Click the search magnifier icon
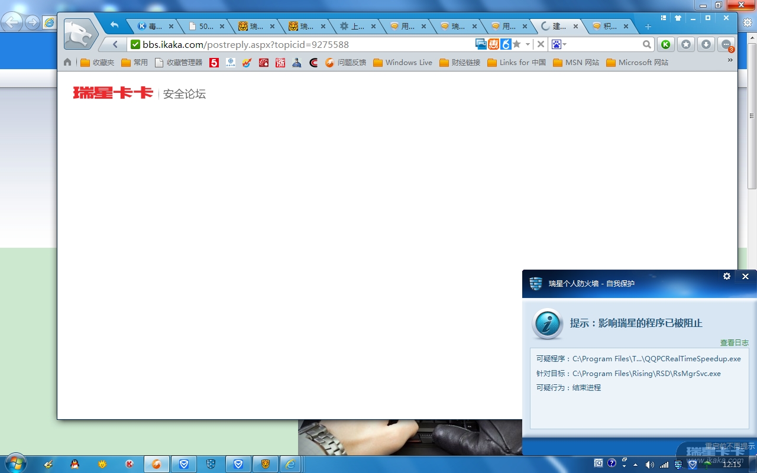The width and height of the screenshot is (757, 473). pyautogui.click(x=647, y=44)
